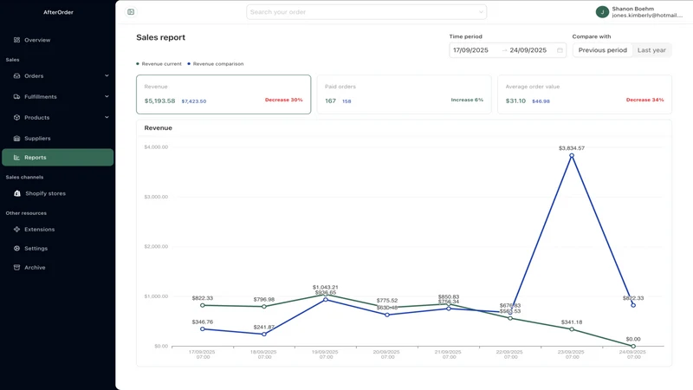The width and height of the screenshot is (693, 390).
Task: Click the Reports chart icon
Action: click(x=16, y=158)
